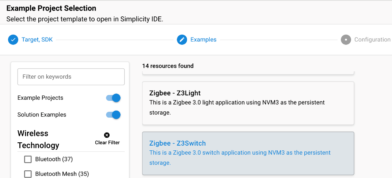
Task: Click the 14 resources found text
Action: click(x=168, y=66)
